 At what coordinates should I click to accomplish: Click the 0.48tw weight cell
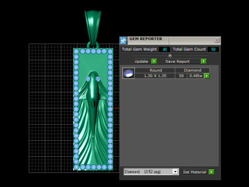click(x=196, y=76)
